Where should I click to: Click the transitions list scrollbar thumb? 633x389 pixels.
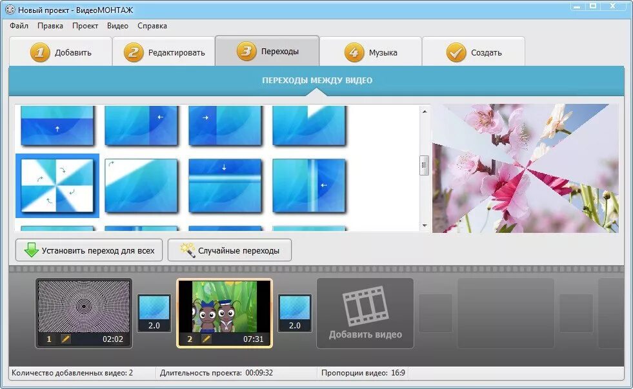(x=424, y=165)
